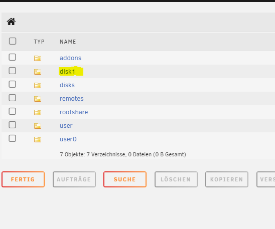
Task: Click the Suche search button
Action: pos(125,179)
